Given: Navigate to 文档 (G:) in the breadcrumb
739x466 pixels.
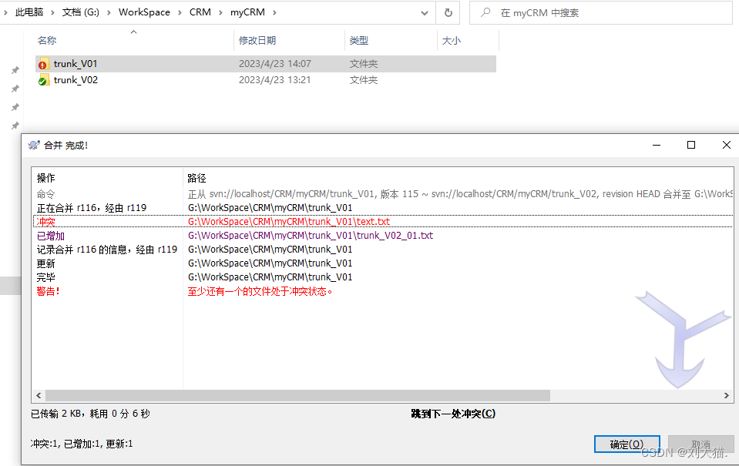Looking at the screenshot, I should (81, 12).
